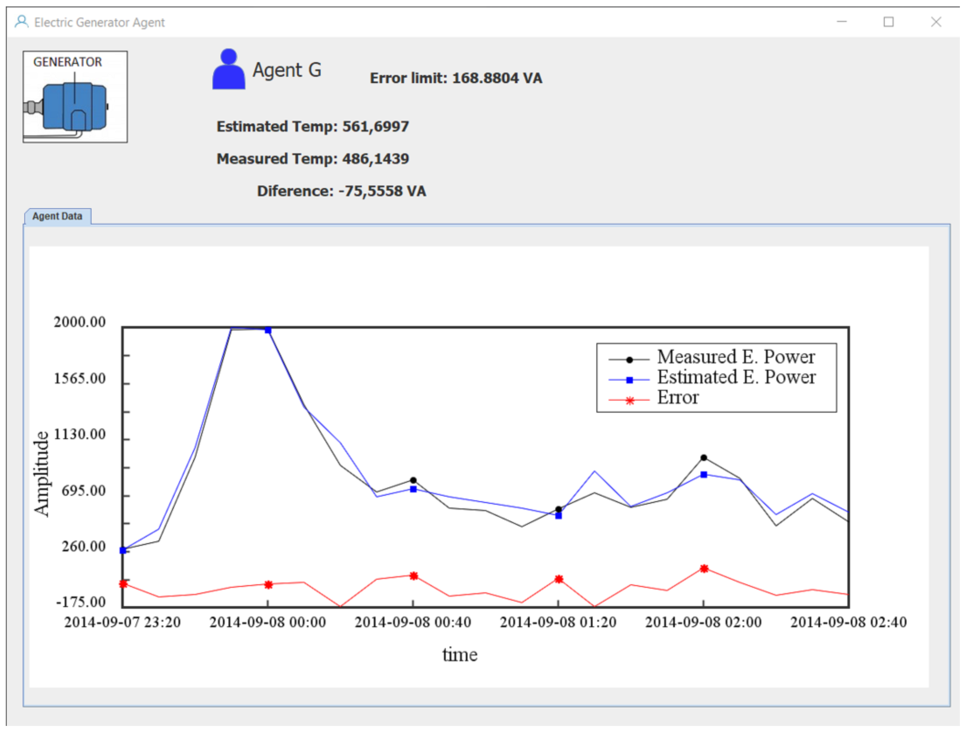The image size is (969, 732).
Task: Click the 2014-09-08 00:40 time axis label
Action: [413, 622]
